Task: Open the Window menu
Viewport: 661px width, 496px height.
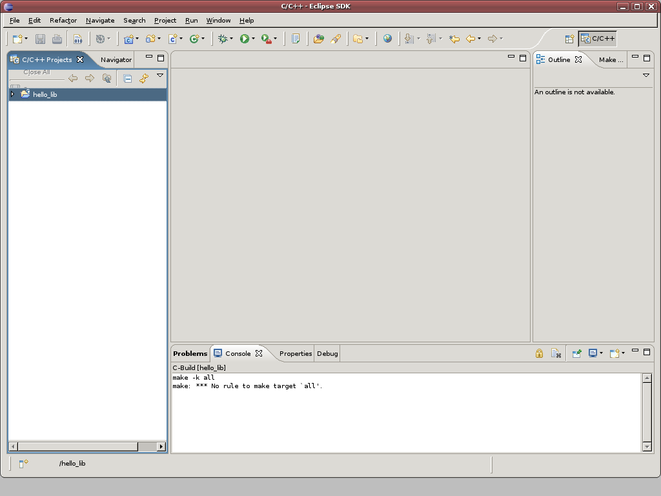Action: [x=218, y=20]
